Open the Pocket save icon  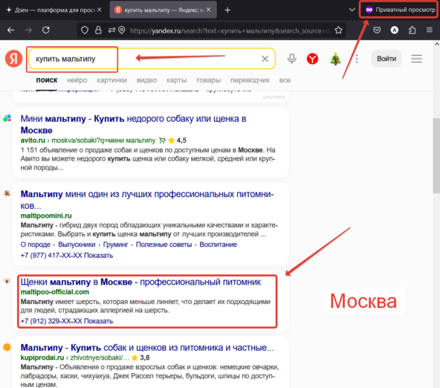[377, 30]
